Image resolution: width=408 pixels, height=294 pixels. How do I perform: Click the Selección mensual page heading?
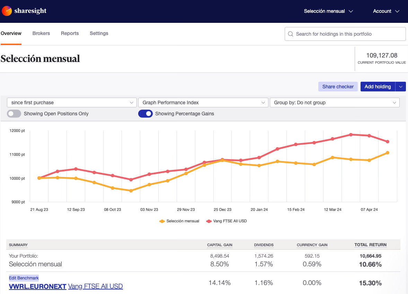(x=40, y=59)
